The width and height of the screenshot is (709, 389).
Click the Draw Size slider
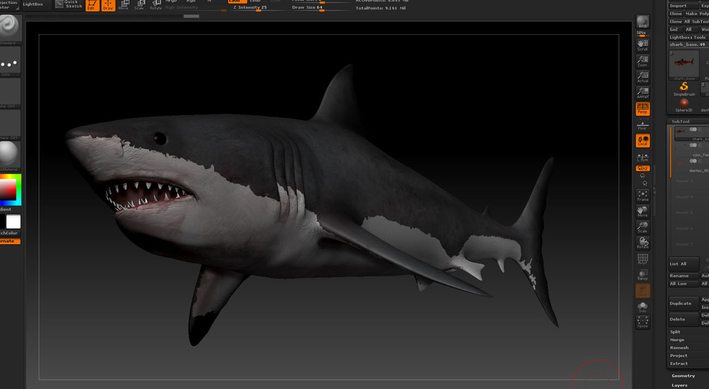[321, 8]
